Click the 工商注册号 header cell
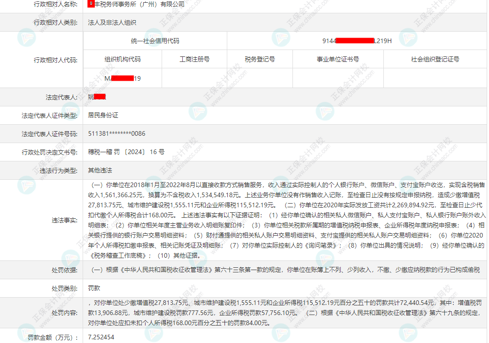The height and width of the screenshot is (343, 489). coord(194,59)
